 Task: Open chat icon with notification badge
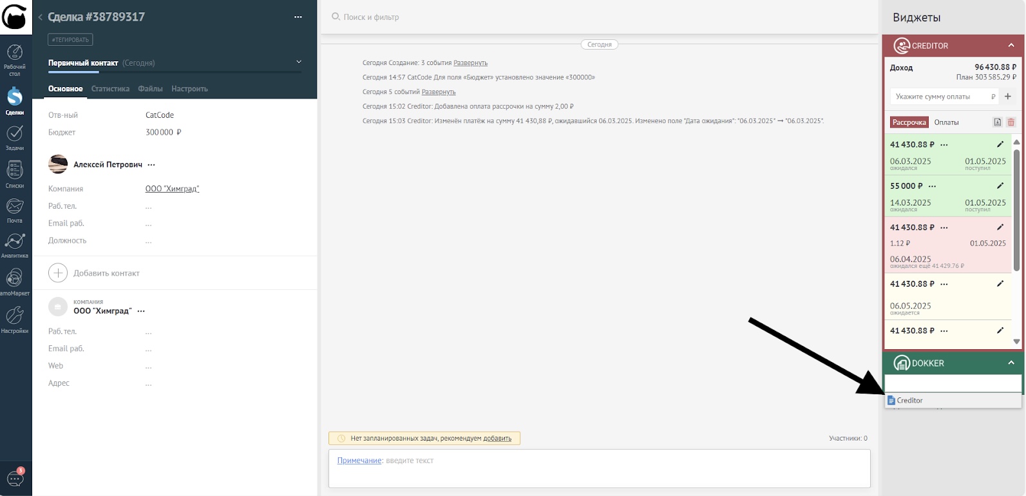click(x=15, y=478)
